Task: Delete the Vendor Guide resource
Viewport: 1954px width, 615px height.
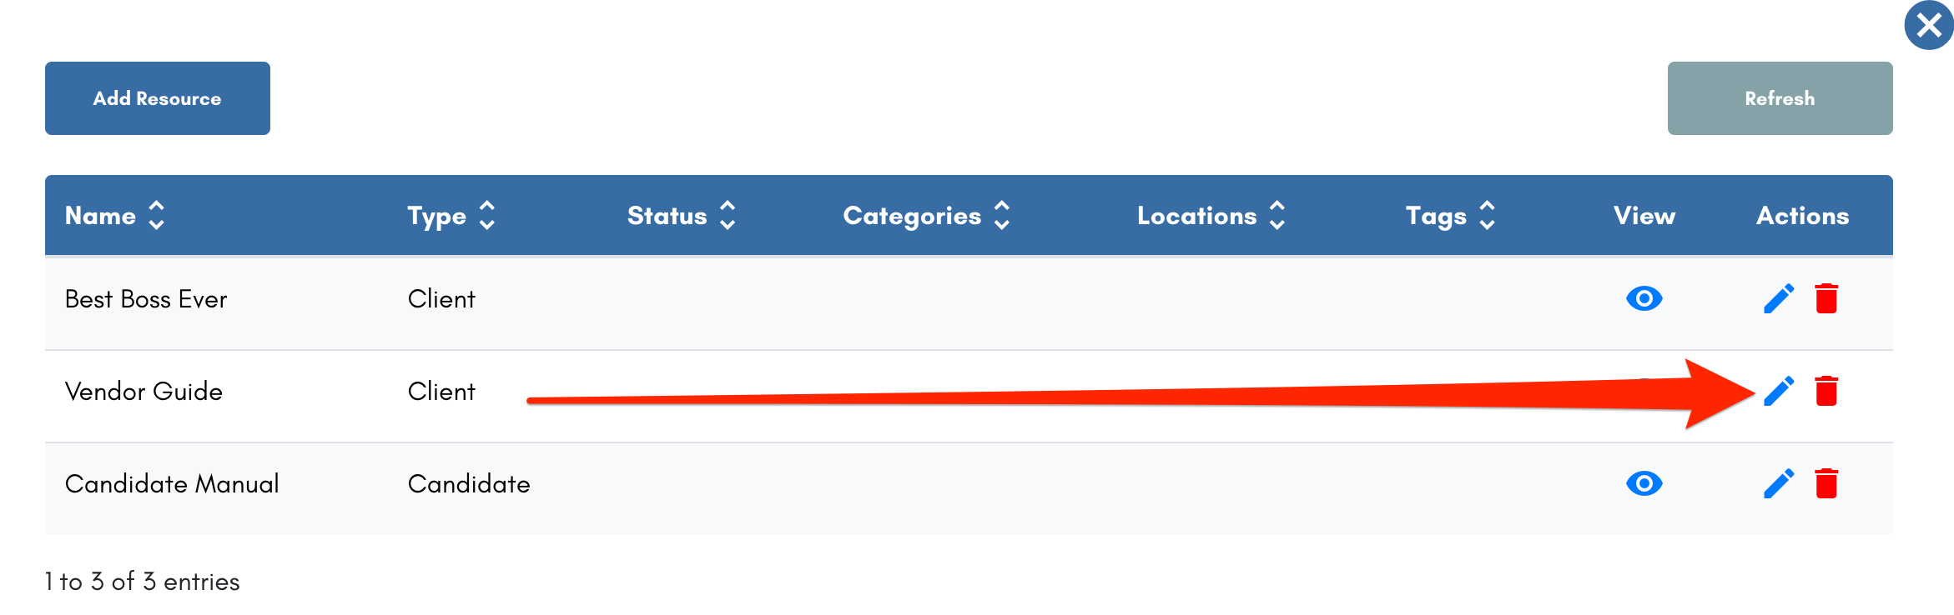Action: point(1826,391)
